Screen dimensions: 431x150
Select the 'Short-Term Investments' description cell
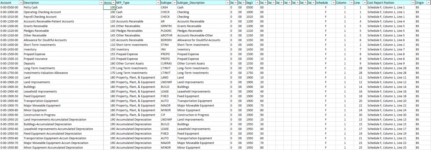click(x=63, y=45)
